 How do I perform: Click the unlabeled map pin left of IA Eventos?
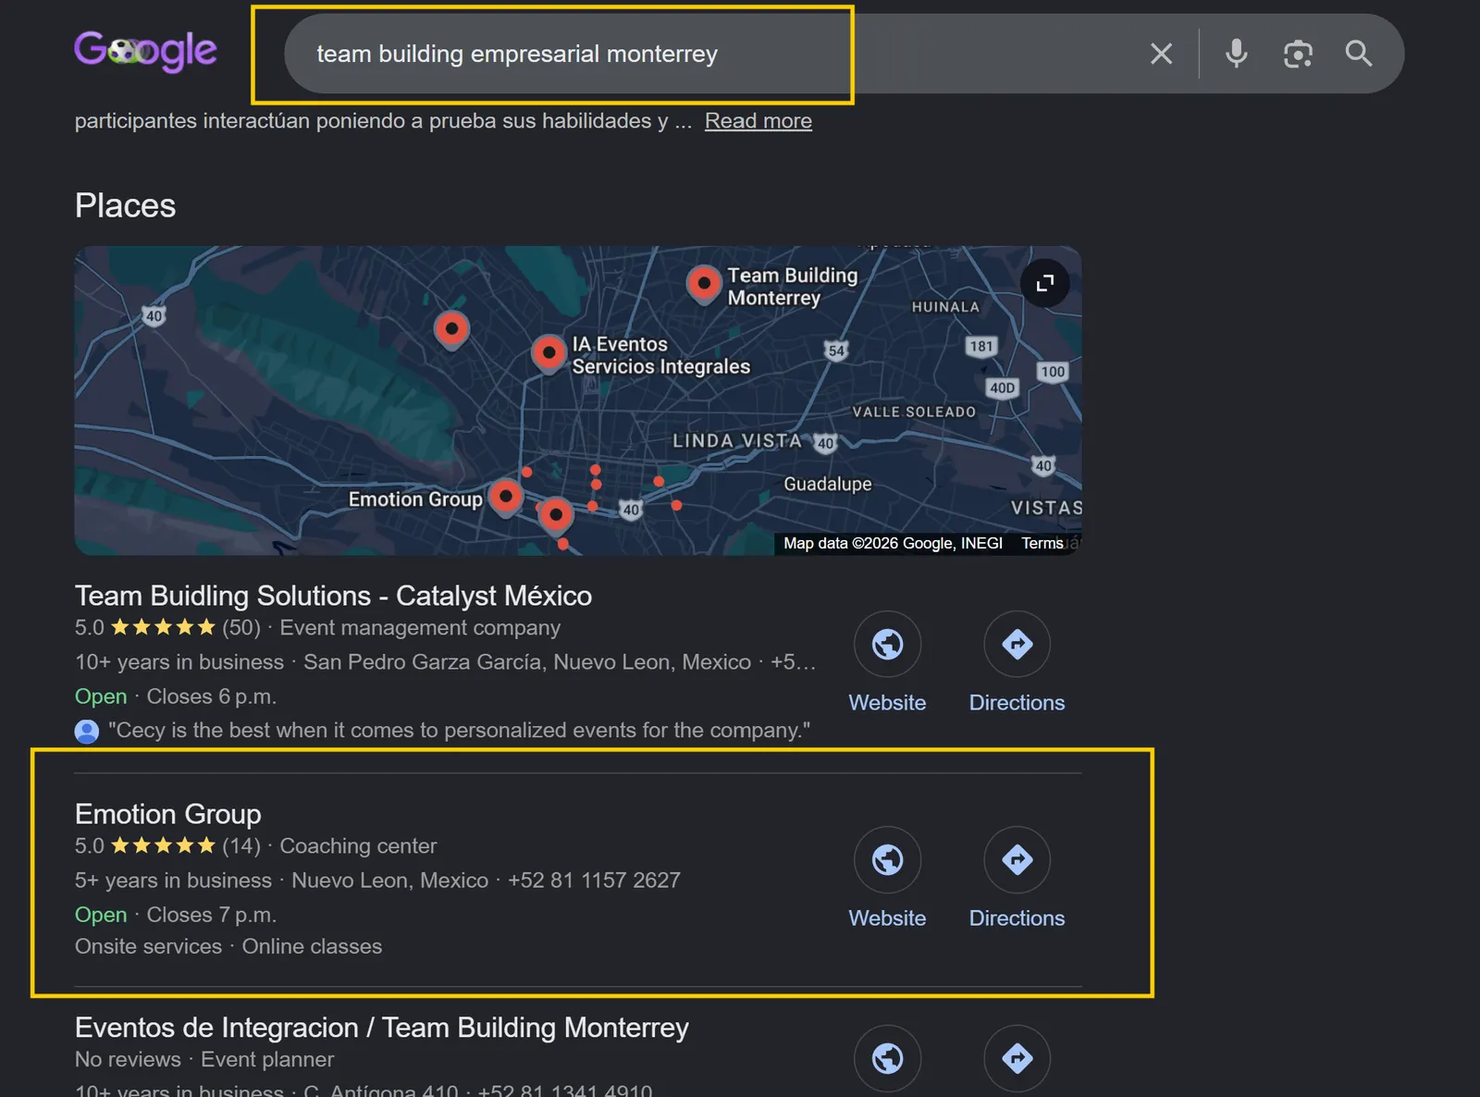[x=451, y=329]
